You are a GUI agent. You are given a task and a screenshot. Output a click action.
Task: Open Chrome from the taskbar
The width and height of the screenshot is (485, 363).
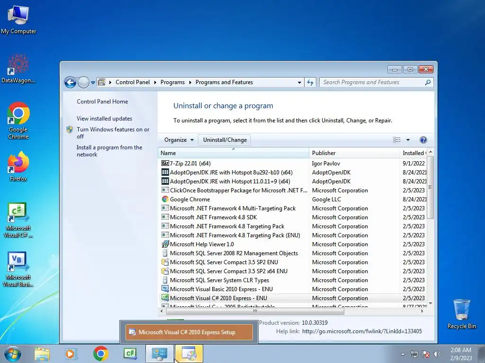100,354
